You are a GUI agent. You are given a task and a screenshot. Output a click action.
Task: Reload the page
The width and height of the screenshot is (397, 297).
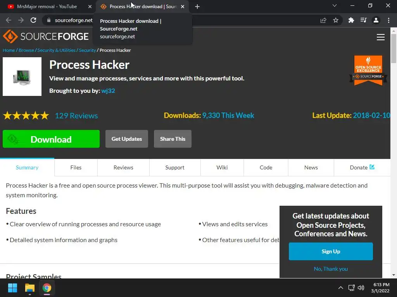[33, 20]
